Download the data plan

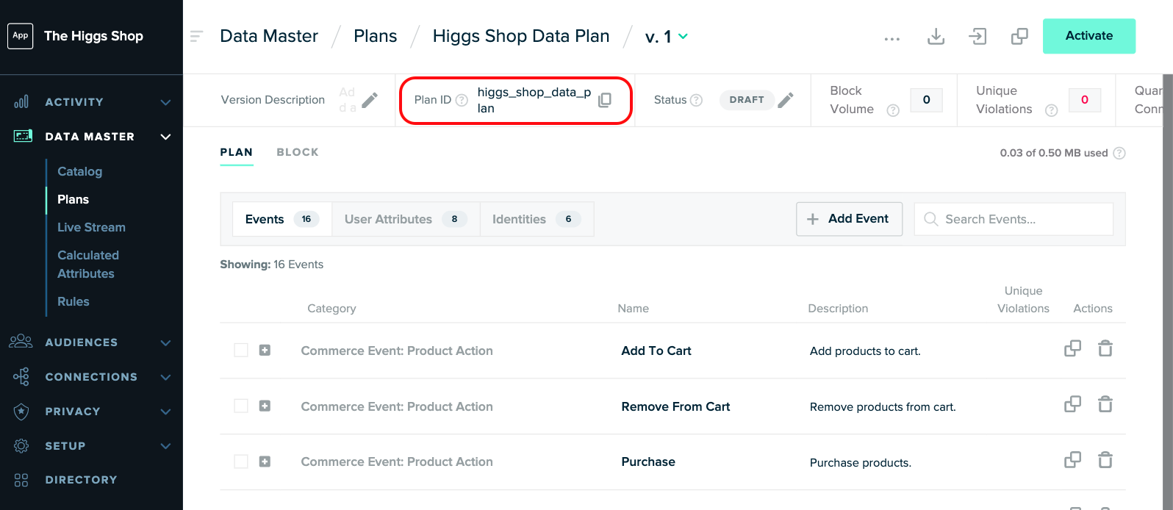(x=936, y=36)
